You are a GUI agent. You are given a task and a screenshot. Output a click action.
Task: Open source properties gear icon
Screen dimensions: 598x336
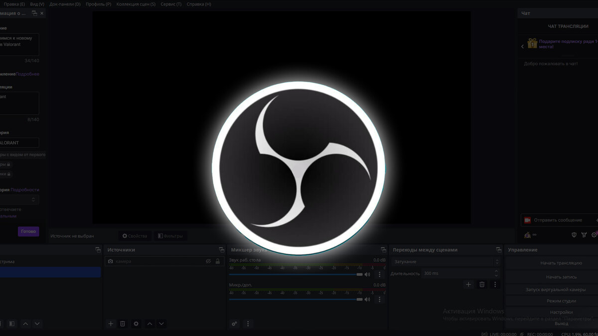pos(136,324)
